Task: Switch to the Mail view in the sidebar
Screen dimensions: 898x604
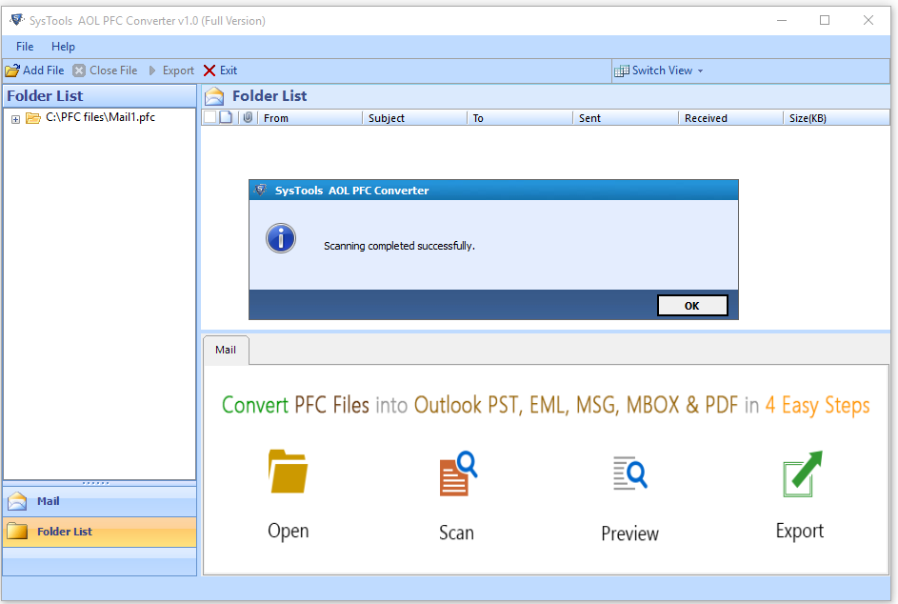Action: coord(100,501)
